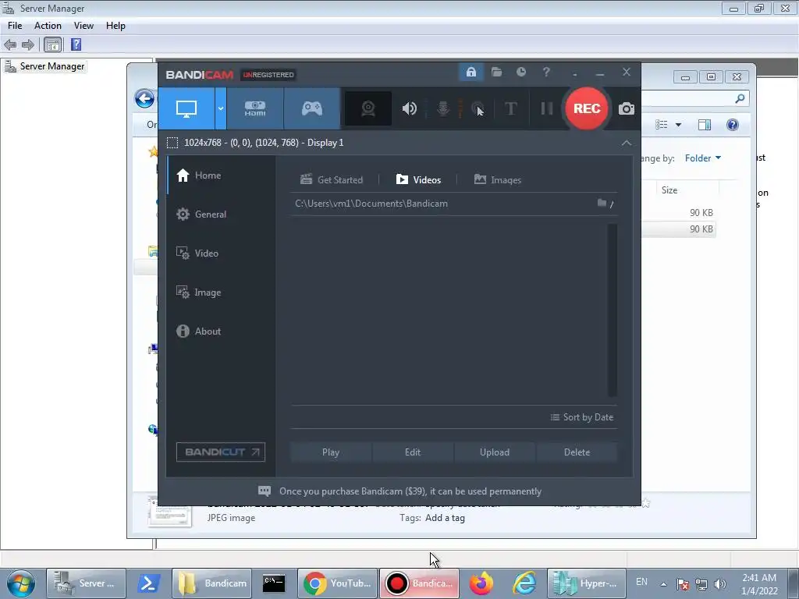Toggle text overlay T icon
The height and width of the screenshot is (599, 799).
click(x=510, y=108)
